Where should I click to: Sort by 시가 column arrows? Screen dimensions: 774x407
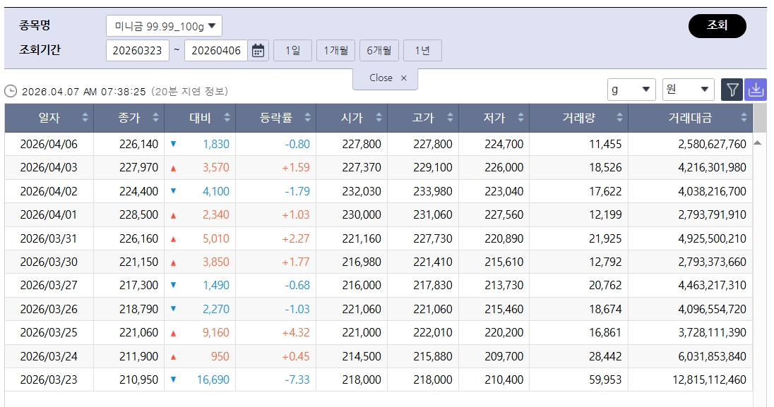click(379, 117)
